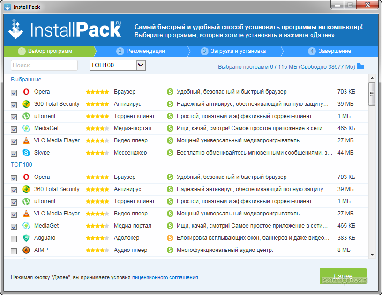Screen dimensions: 382x295
Task: Click the Мессенджер category text
Action: (130, 153)
